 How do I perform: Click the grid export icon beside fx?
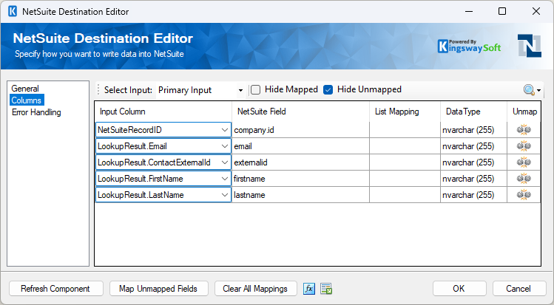pos(326,289)
